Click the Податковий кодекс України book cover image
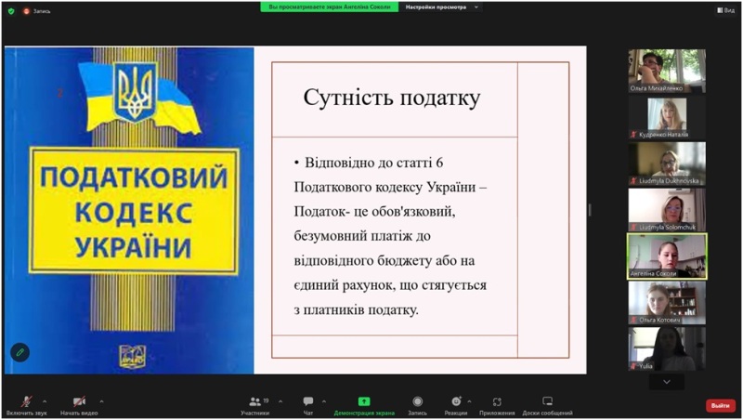 click(129, 210)
